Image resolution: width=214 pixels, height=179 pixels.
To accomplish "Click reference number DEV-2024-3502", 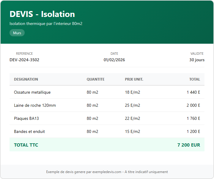I will coord(24,60).
